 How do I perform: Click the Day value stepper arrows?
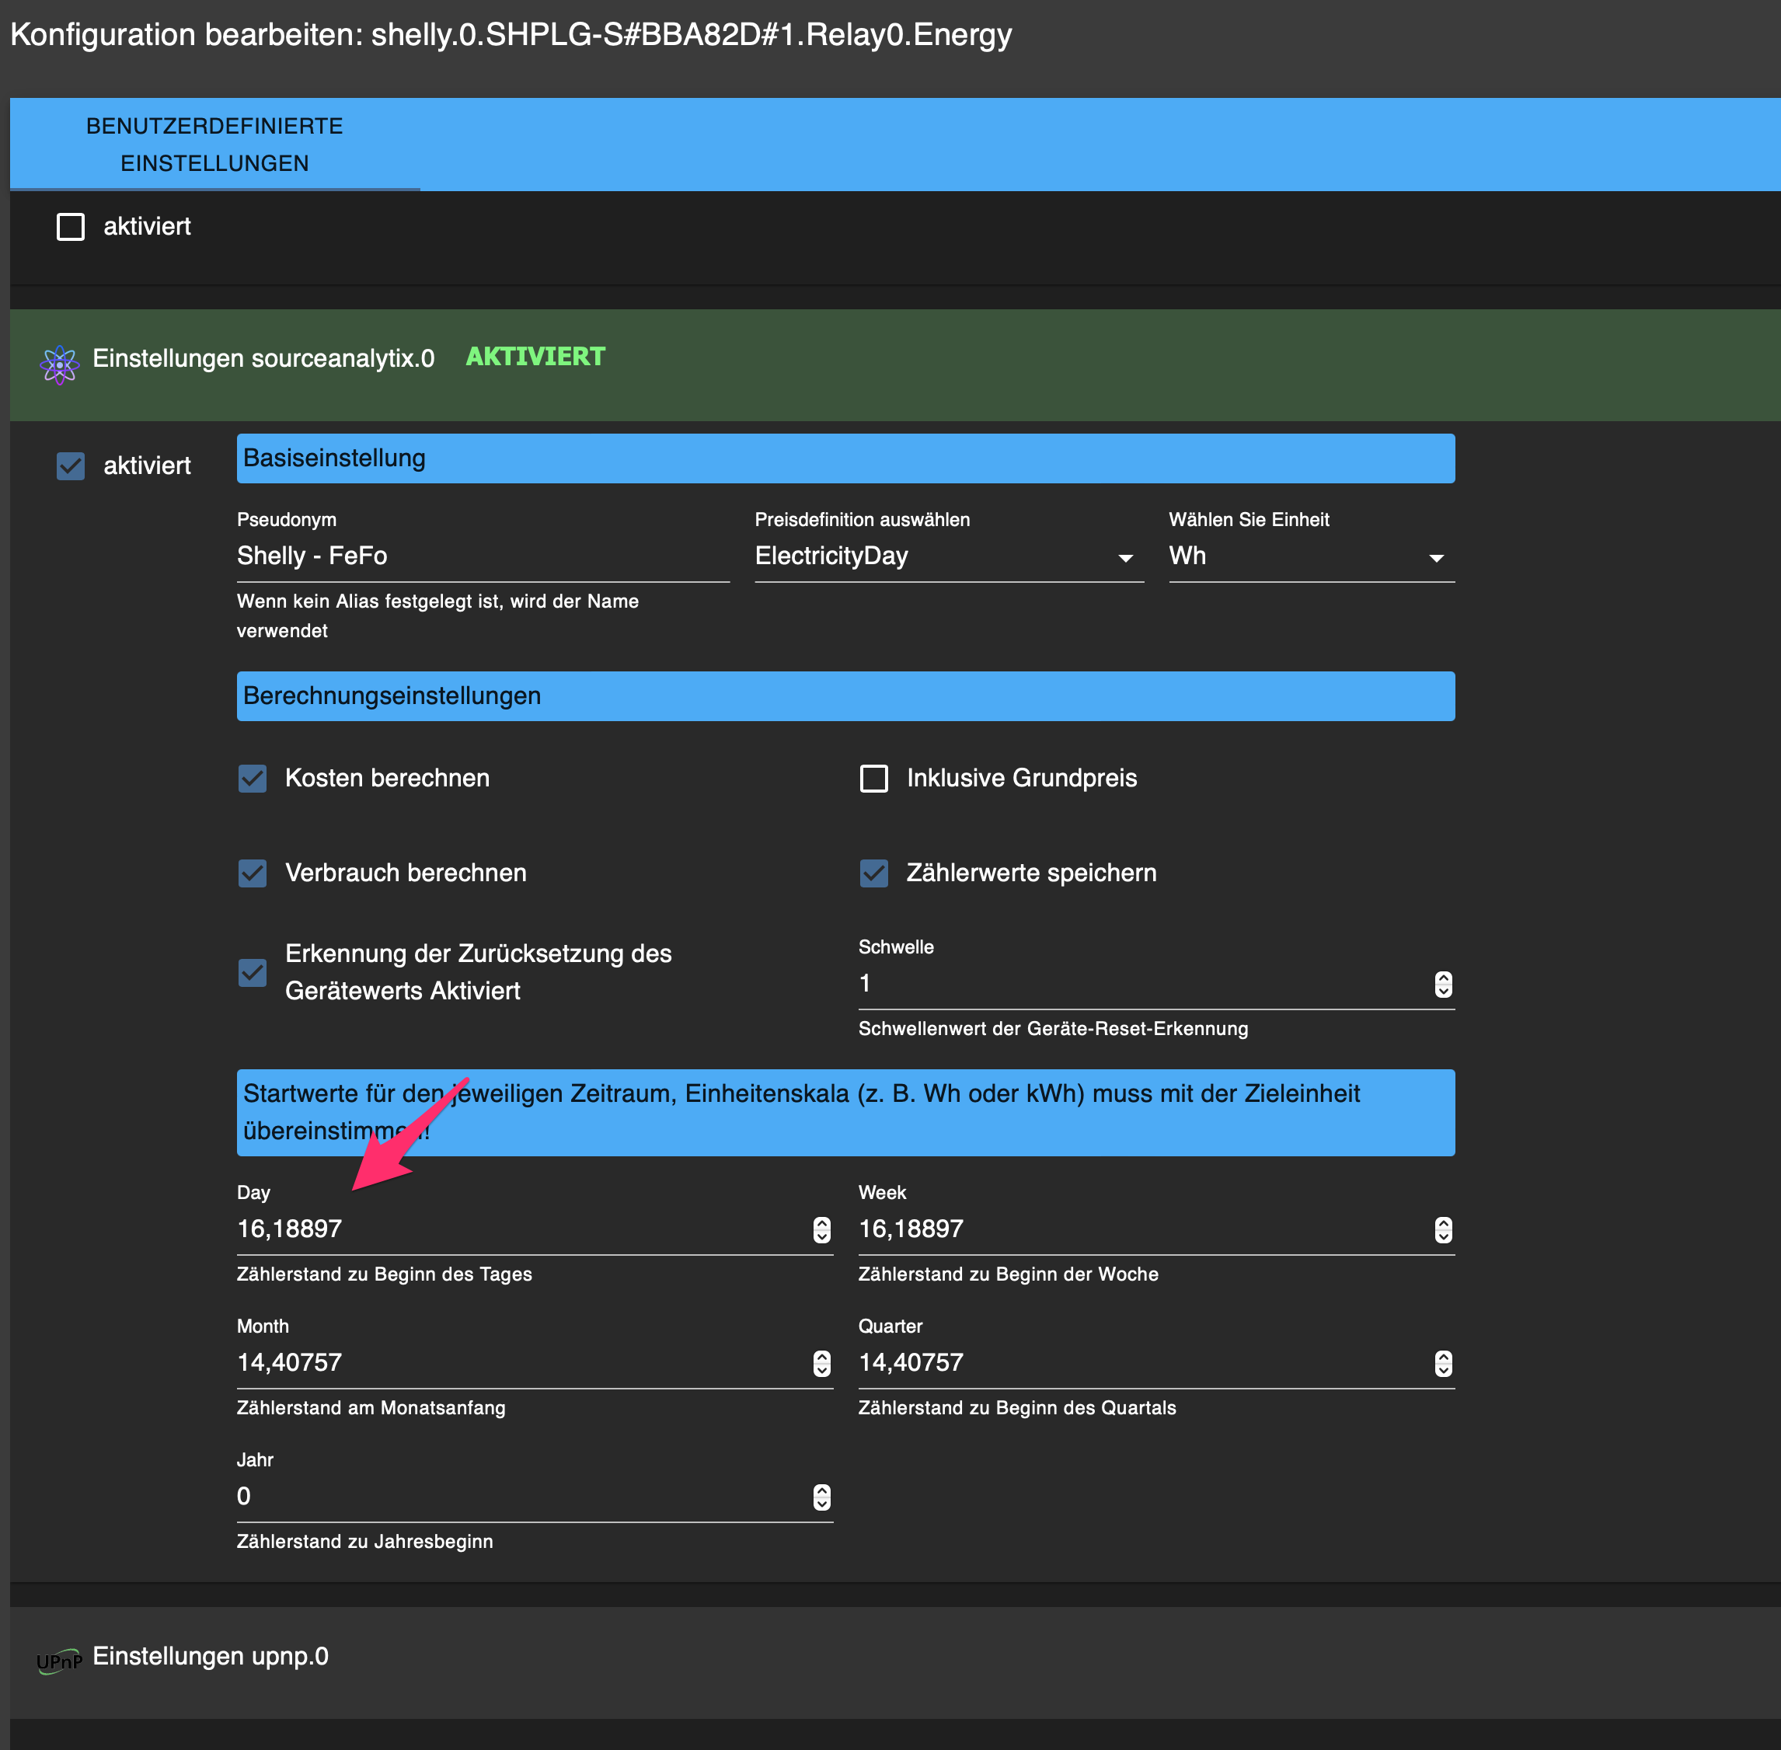(821, 1230)
